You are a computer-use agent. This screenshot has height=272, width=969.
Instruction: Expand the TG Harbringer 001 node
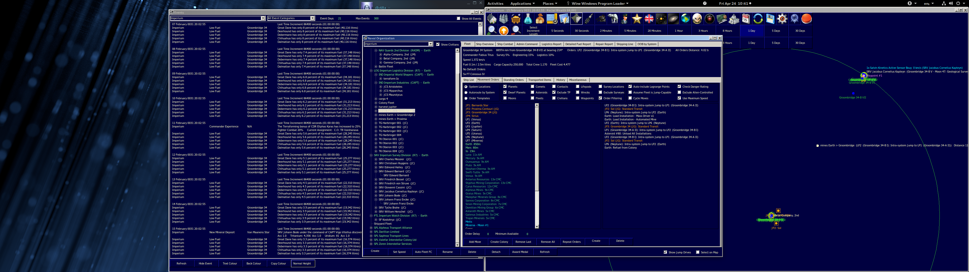pos(376,123)
